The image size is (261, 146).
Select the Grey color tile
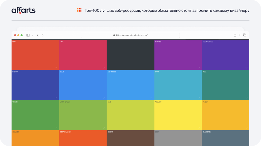[178, 138]
